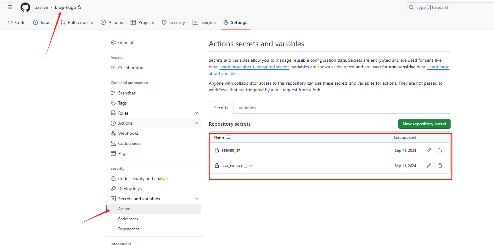Switch to the Variables tab
Image resolution: width=494 pixels, height=245 pixels.
247,108
